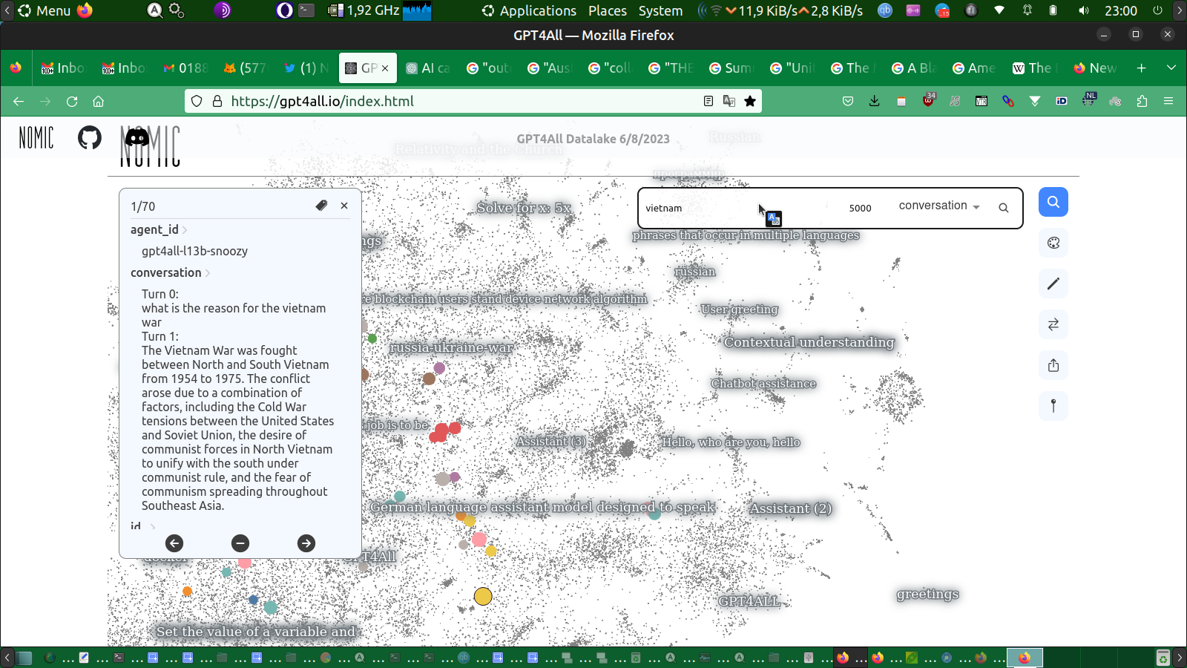
Task: Click the 'Chatbot assistance' map label
Action: [763, 384]
